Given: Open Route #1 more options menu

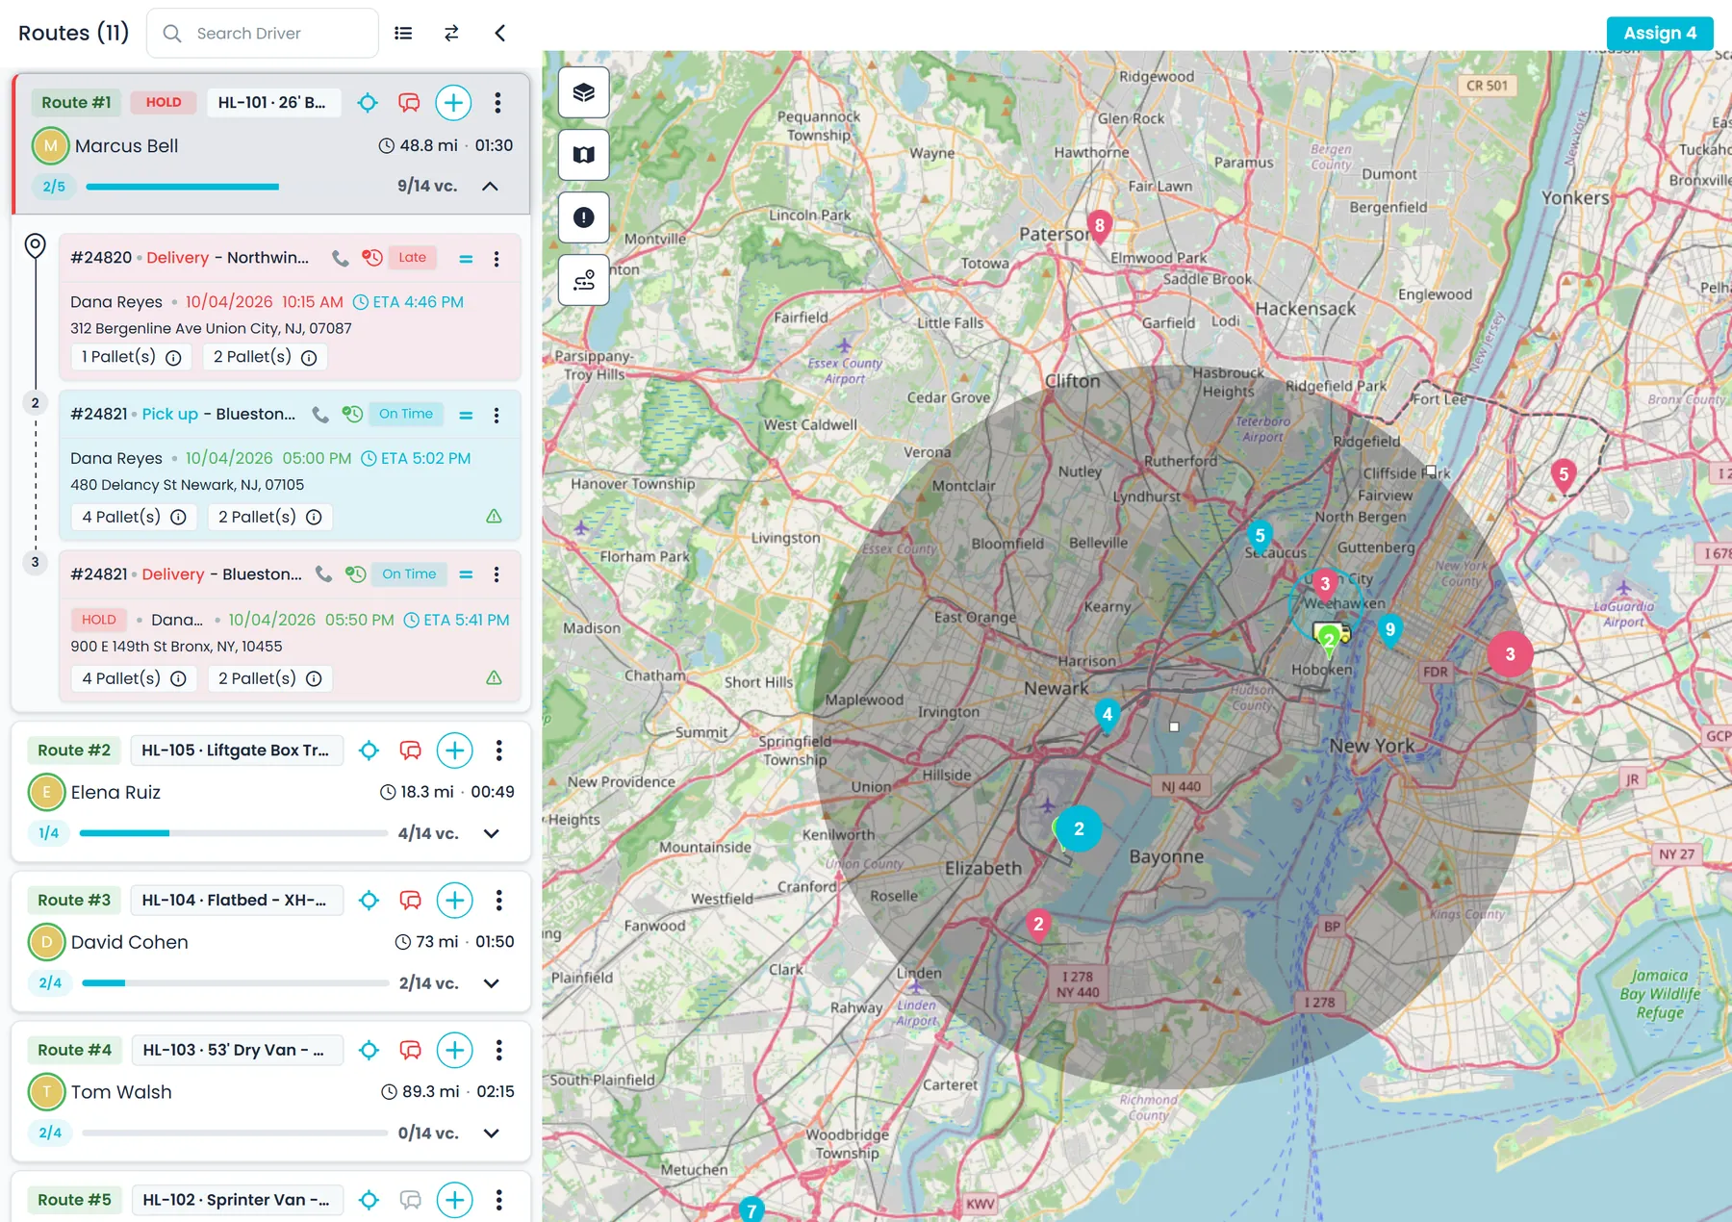Looking at the screenshot, I should pos(497,103).
